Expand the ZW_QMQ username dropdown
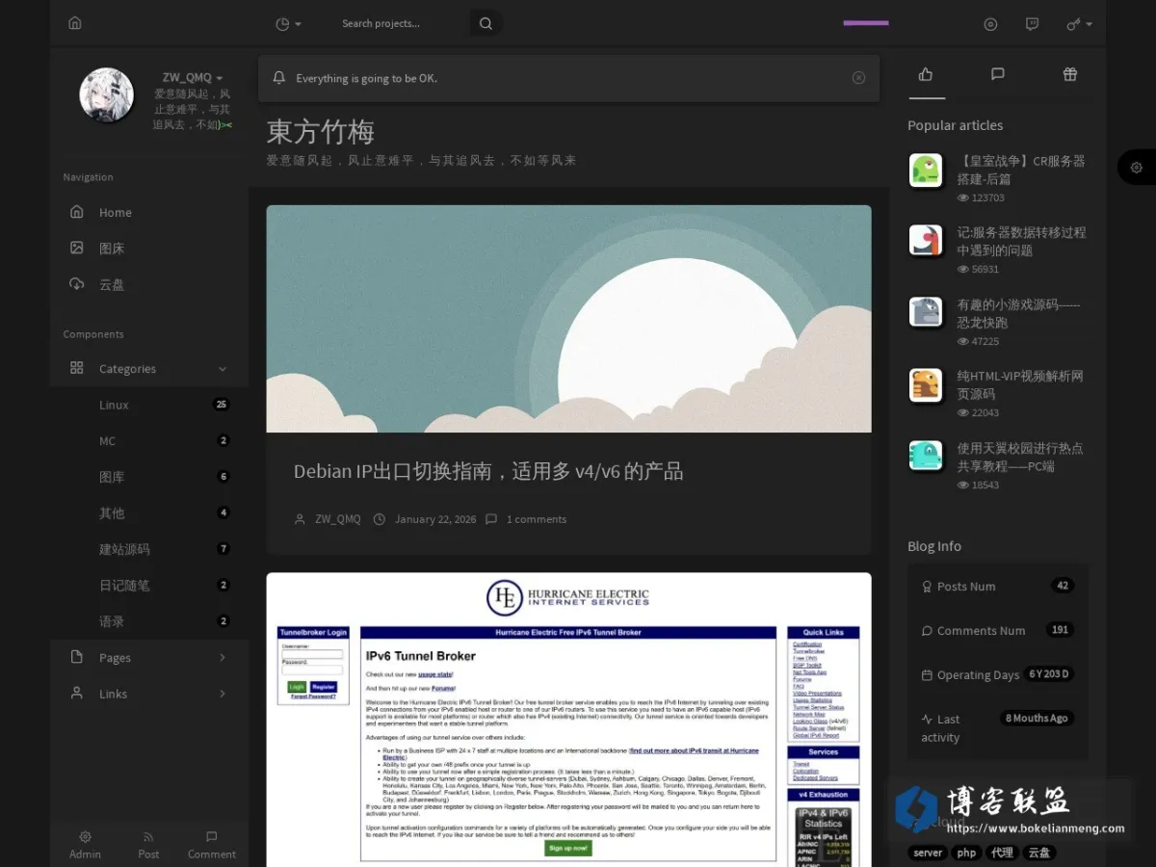The image size is (1156, 867). click(x=192, y=77)
